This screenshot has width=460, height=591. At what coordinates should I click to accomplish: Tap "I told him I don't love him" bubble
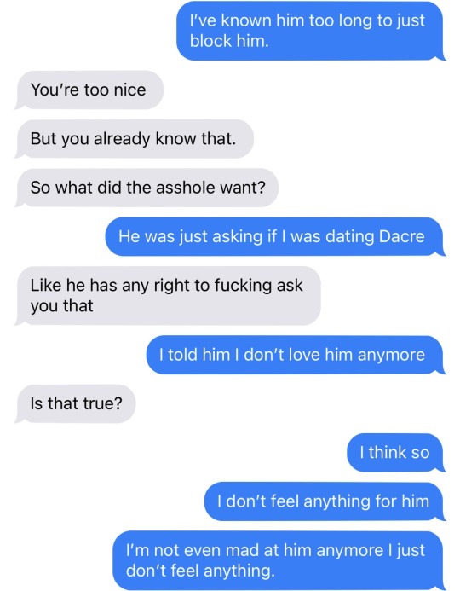click(295, 355)
